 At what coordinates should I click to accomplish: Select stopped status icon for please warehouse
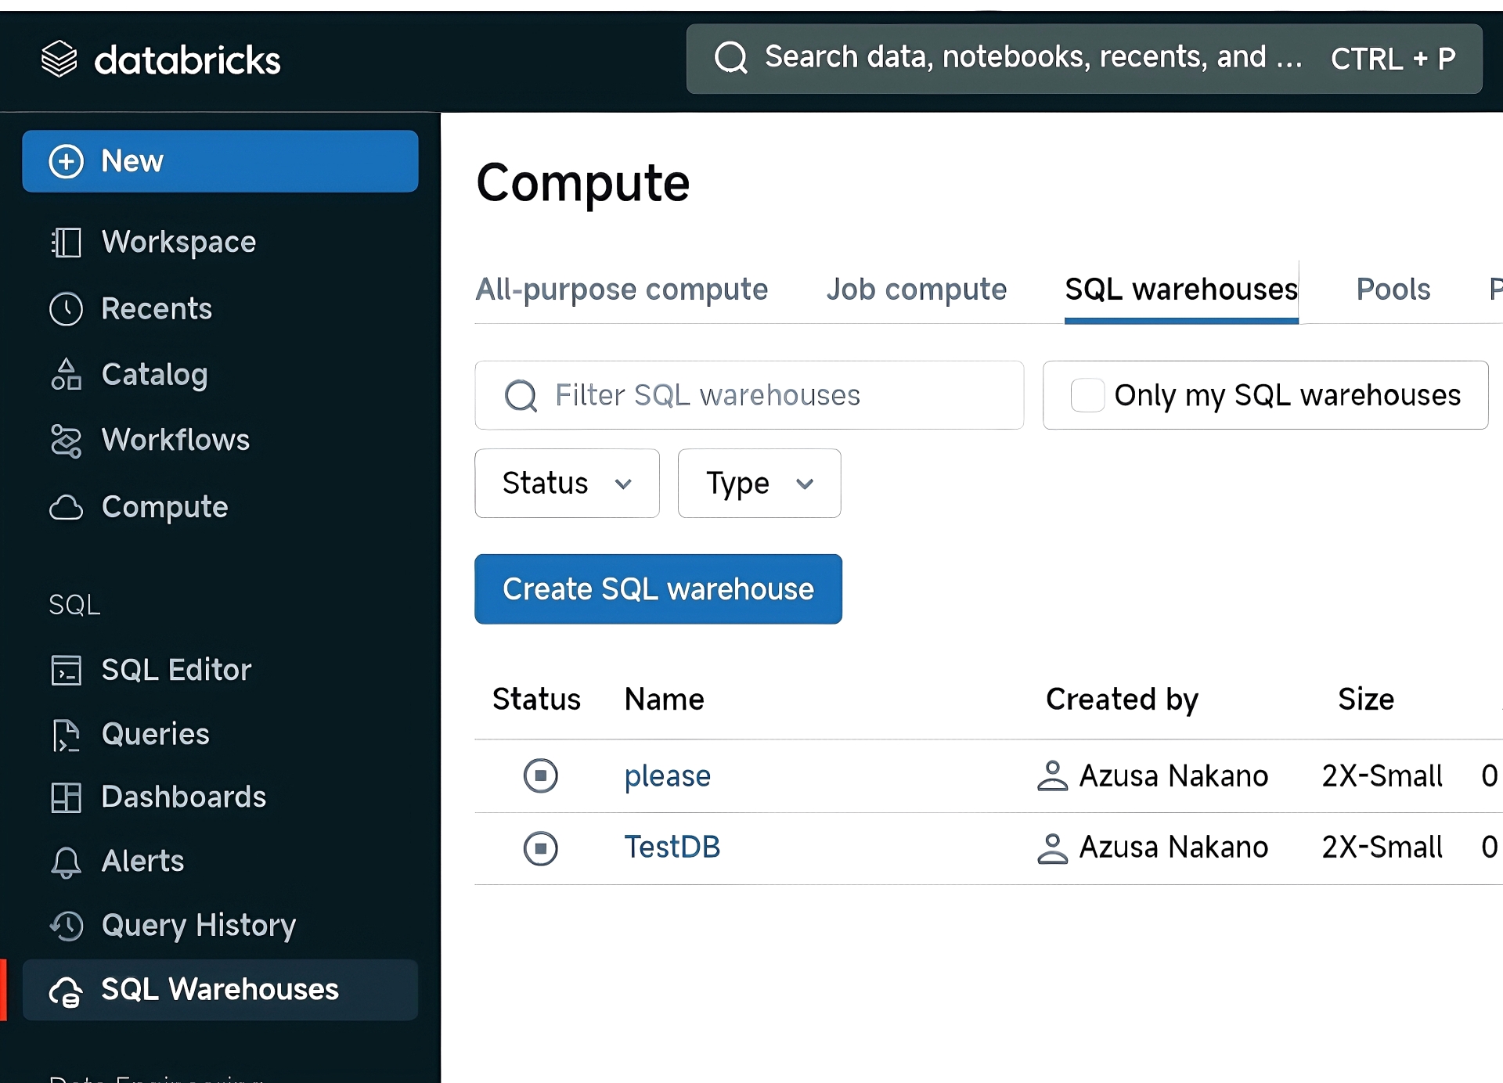pyautogui.click(x=540, y=776)
